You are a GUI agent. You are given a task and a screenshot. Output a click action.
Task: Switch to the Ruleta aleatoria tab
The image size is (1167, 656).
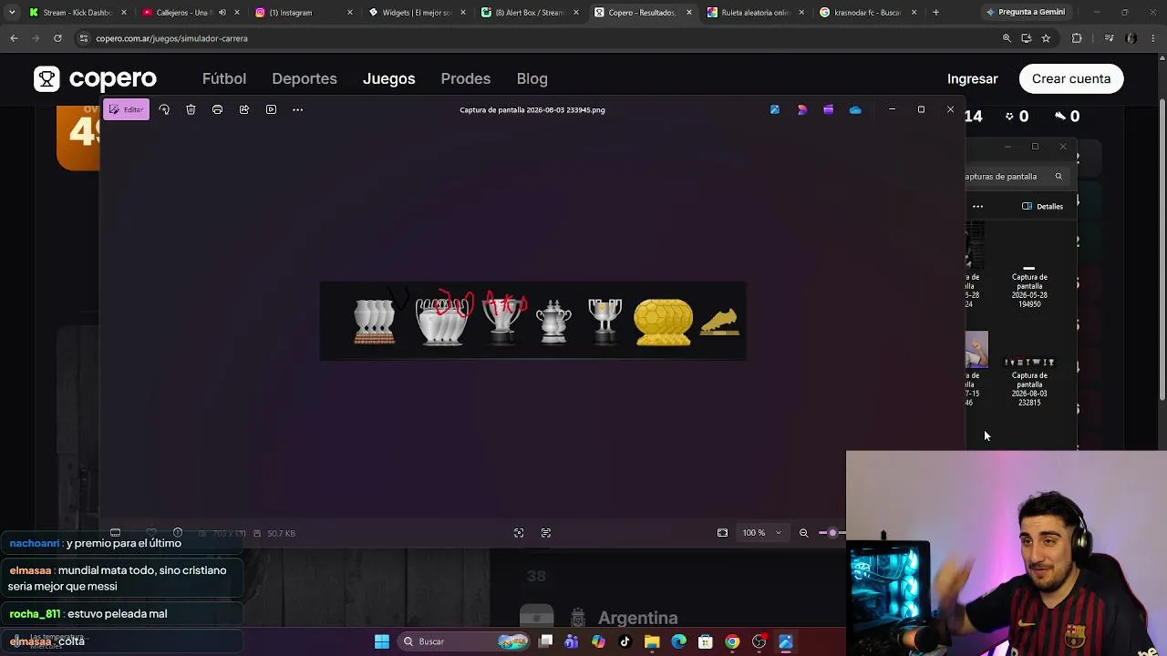click(x=755, y=13)
